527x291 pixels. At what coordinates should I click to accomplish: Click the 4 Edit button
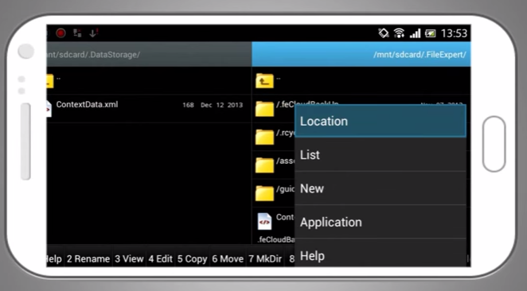[x=161, y=258]
